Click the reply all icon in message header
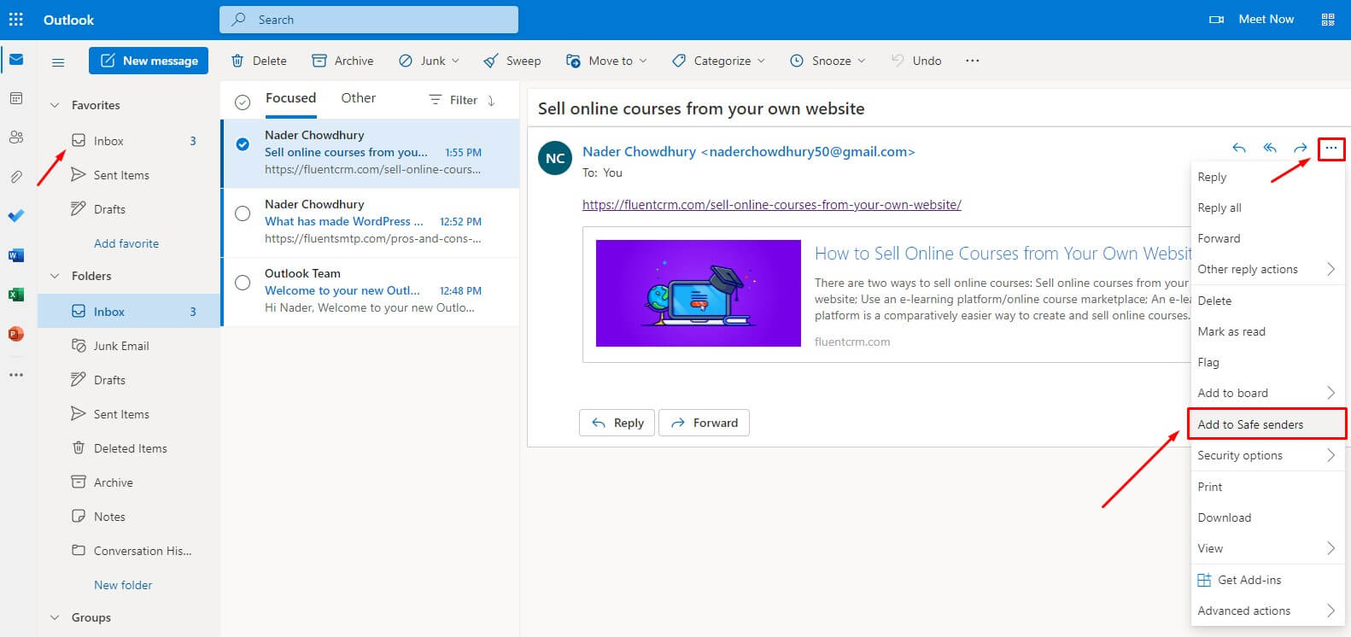The width and height of the screenshot is (1351, 637). pos(1270,149)
